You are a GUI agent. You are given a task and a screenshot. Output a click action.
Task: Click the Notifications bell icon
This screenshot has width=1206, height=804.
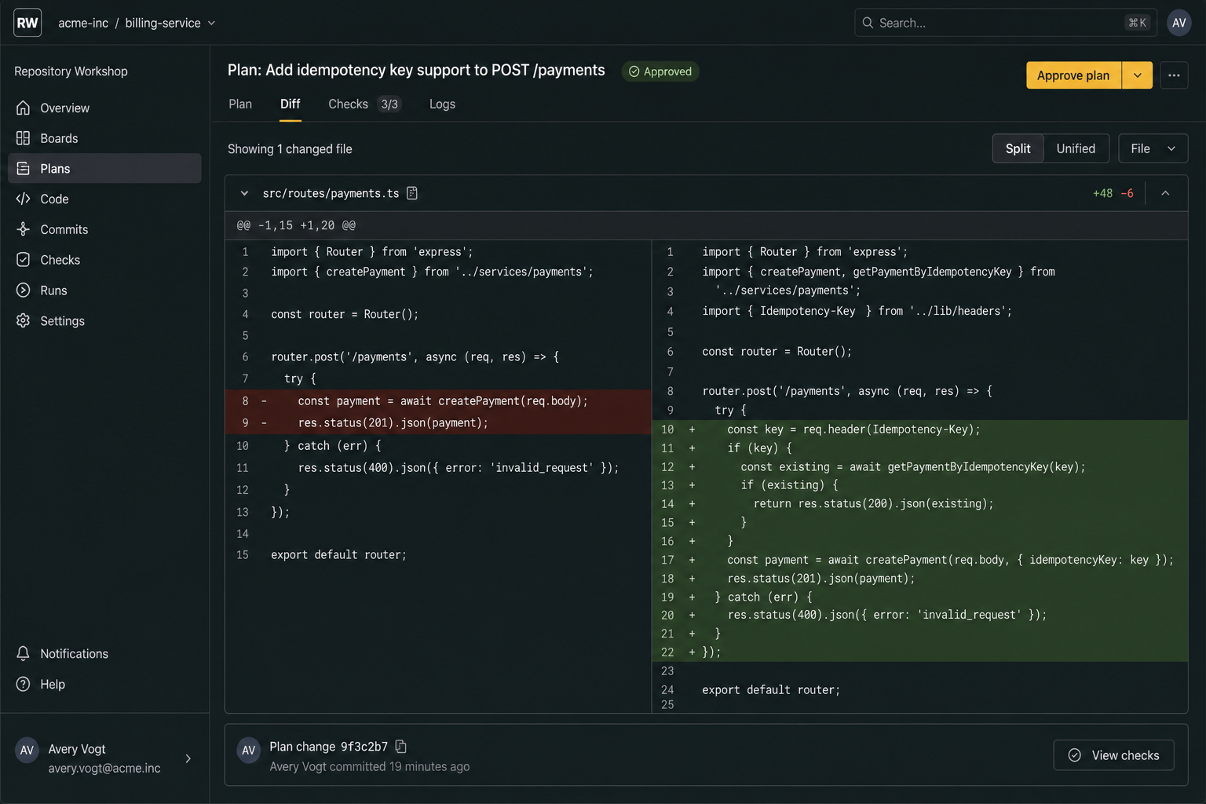click(24, 653)
